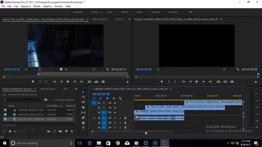Screen dimensions: 262x147
Task: Click Lift button in Program monitor
Action: (218, 82)
